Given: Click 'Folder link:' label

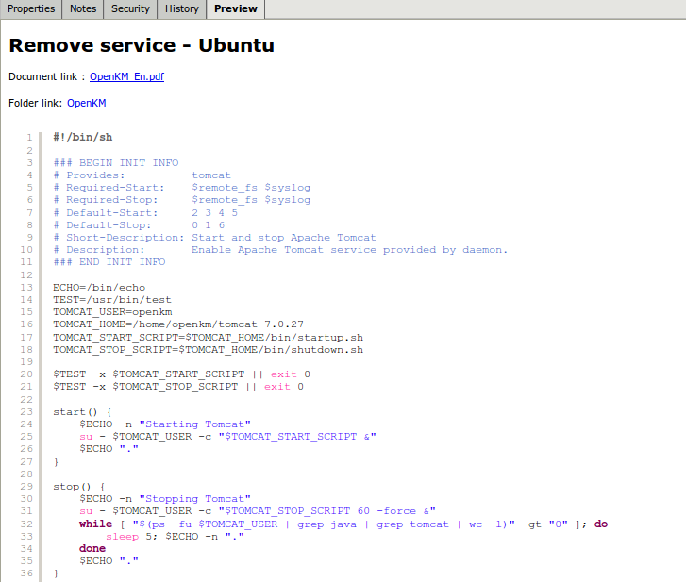Looking at the screenshot, I should pos(36,103).
